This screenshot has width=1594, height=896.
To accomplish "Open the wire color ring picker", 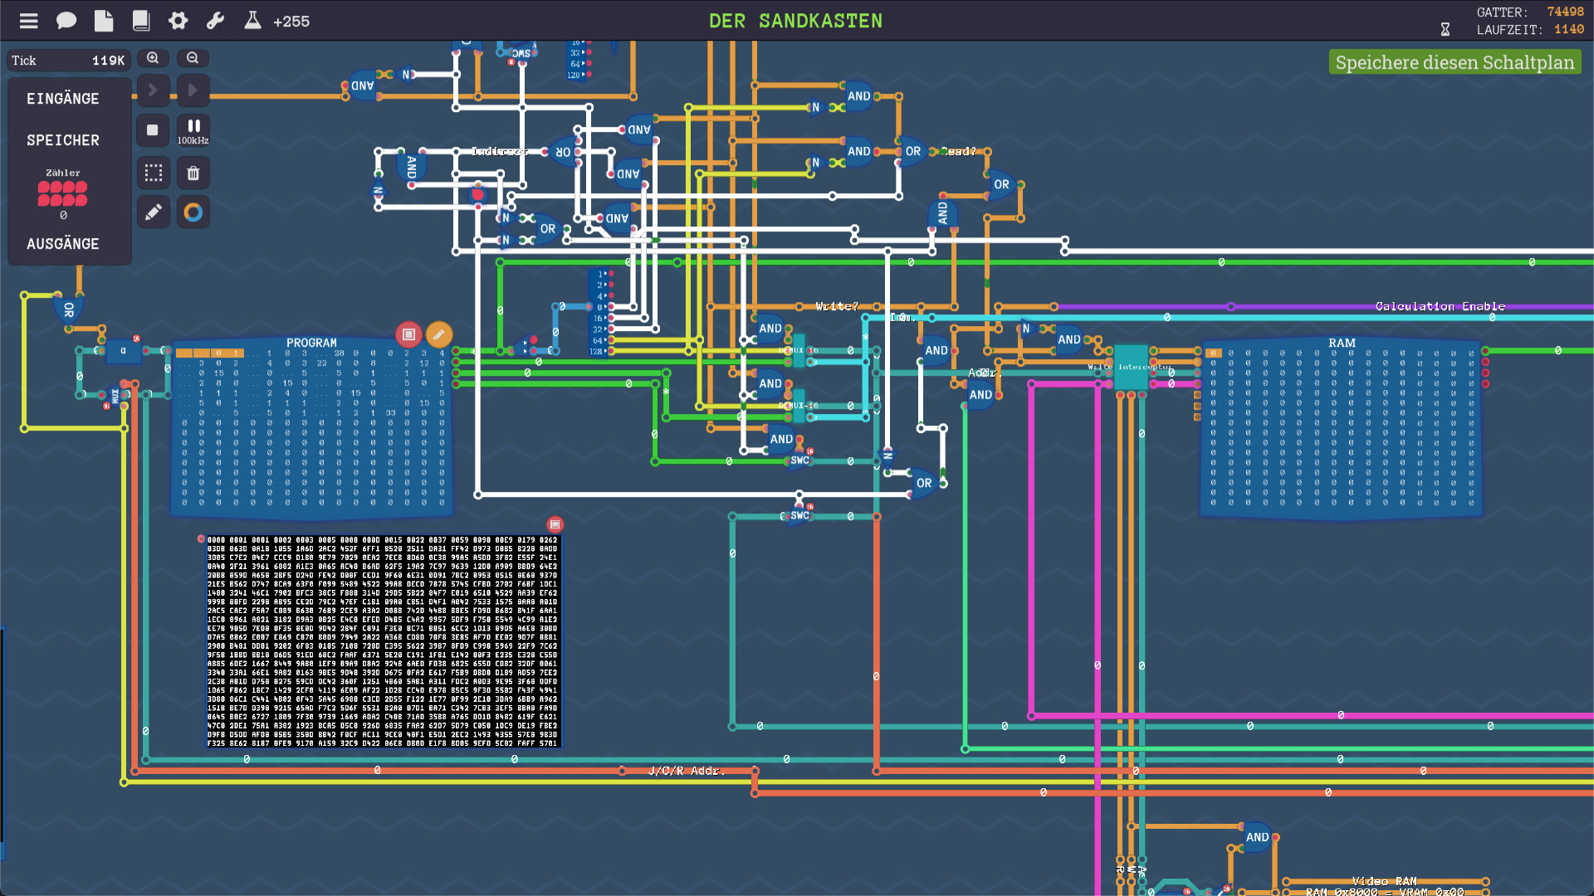I will tap(193, 212).
